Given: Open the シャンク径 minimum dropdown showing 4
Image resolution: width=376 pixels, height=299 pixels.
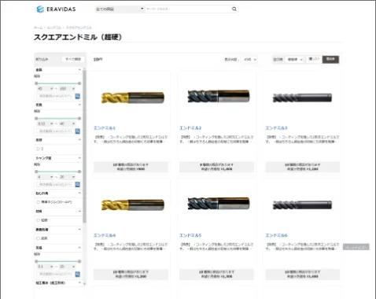Looking at the screenshot, I should coord(45,177).
